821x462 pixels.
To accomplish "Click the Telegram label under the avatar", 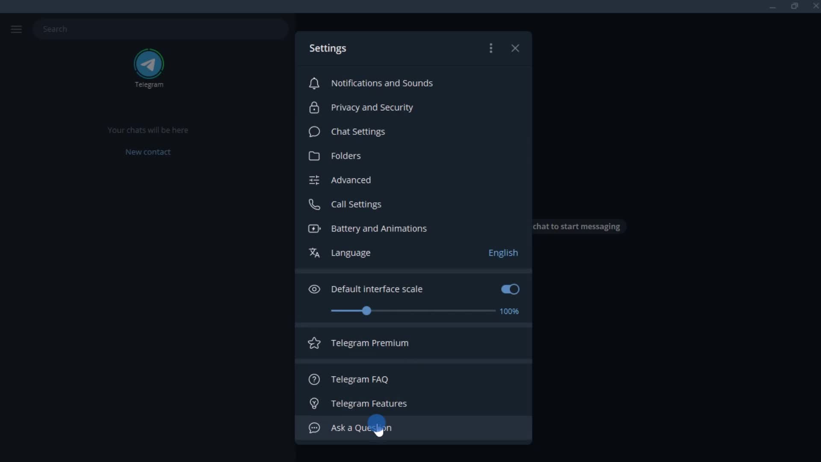I will (x=149, y=85).
